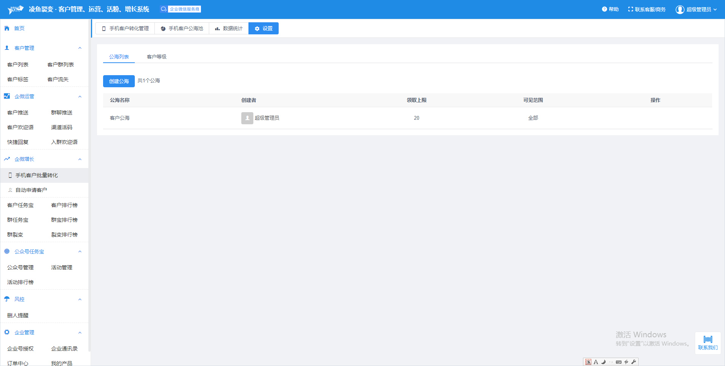Click the enterprise WeChat service provider badge
Image resolution: width=725 pixels, height=366 pixels.
click(x=180, y=9)
